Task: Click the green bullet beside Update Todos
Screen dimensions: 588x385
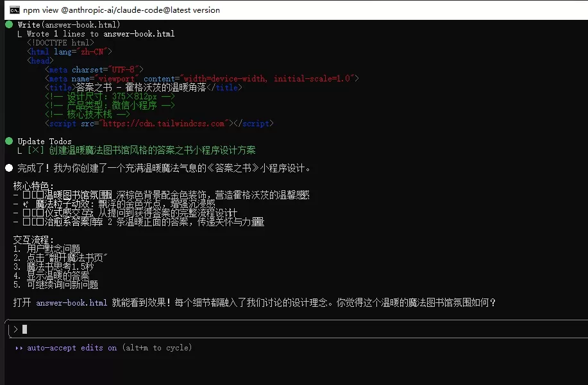Action: [9, 141]
